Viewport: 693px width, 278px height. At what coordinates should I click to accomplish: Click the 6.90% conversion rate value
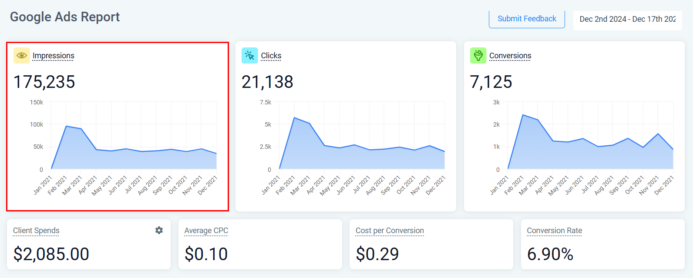coord(550,254)
